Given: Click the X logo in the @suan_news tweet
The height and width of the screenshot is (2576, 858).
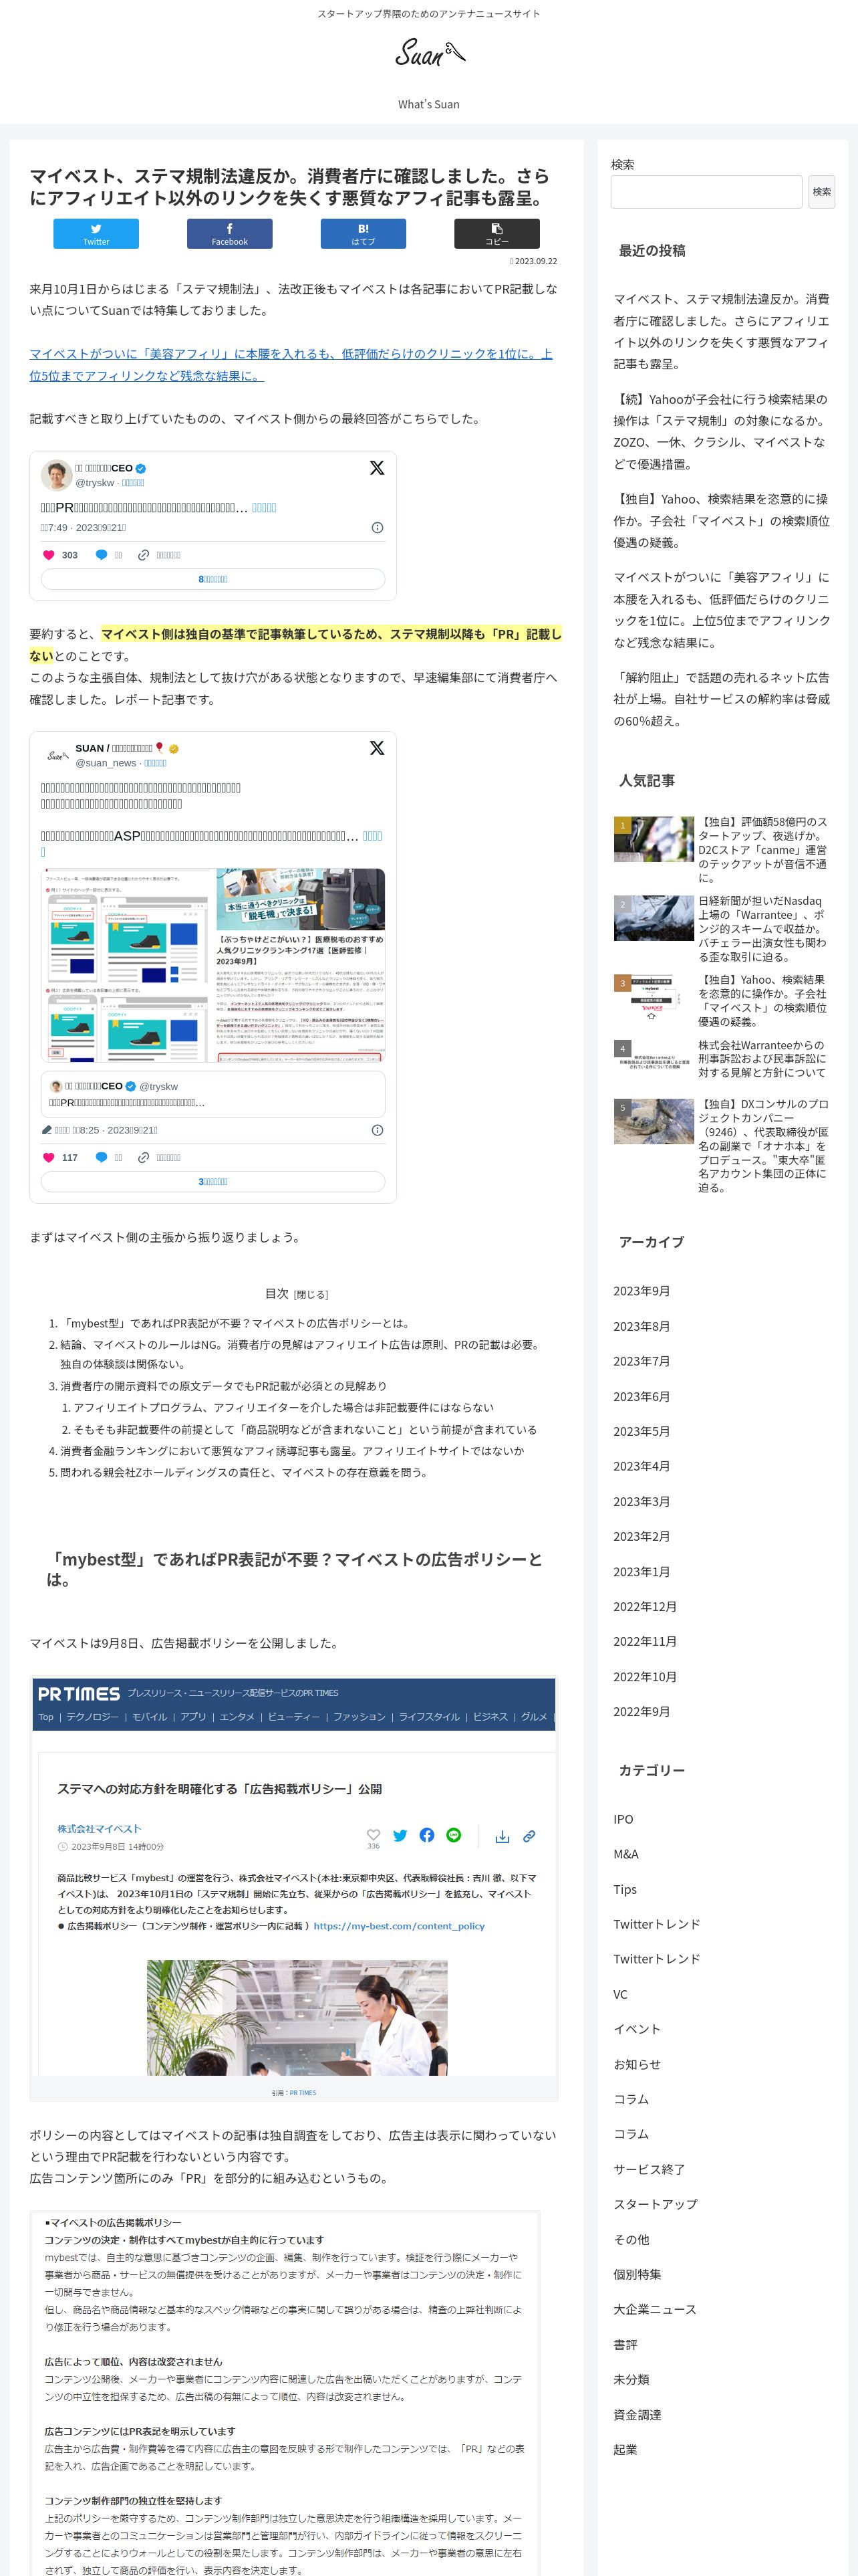Looking at the screenshot, I should click(x=377, y=748).
